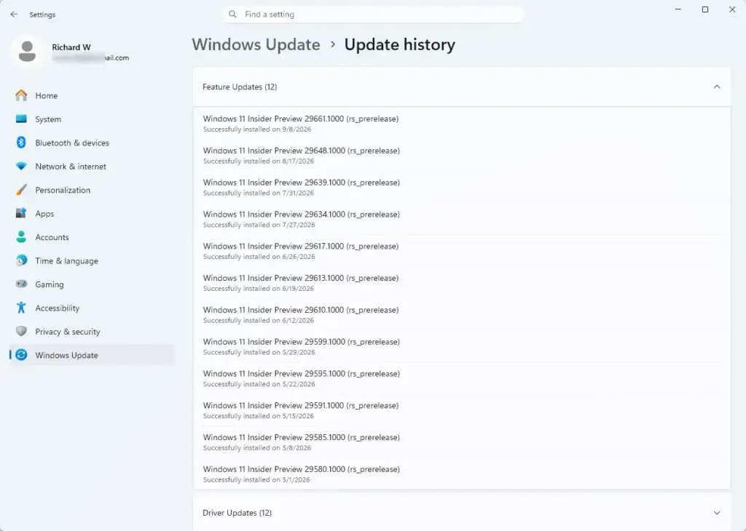Click the breadcrumb separator chevron
Viewport: 746px width, 531px height.
tap(332, 44)
